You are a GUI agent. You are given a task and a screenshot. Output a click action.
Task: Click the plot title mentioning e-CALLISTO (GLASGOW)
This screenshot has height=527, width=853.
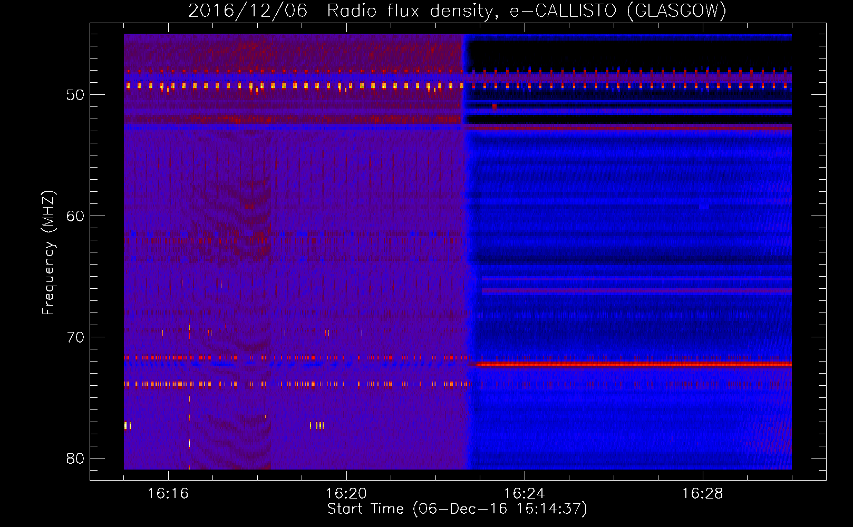coord(457,11)
